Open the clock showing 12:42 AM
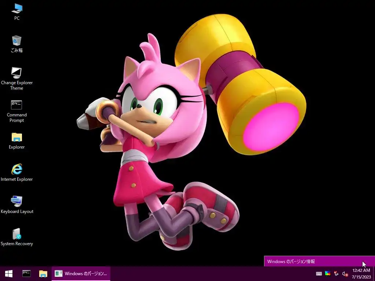Screen dimensions: 375x281 click(x=361, y=270)
